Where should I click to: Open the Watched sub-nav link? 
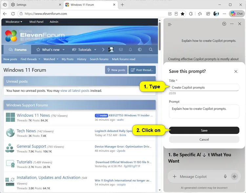click(49, 59)
